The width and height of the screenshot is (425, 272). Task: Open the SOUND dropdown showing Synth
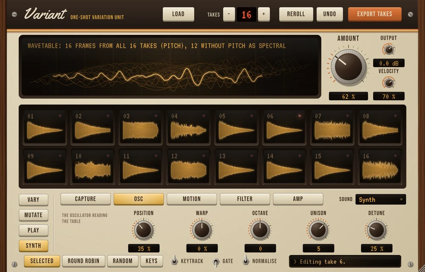[380, 200]
